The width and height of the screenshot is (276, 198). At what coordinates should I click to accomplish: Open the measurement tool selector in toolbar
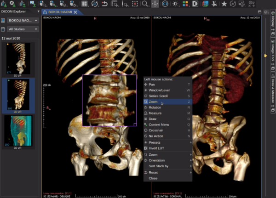point(115,4)
